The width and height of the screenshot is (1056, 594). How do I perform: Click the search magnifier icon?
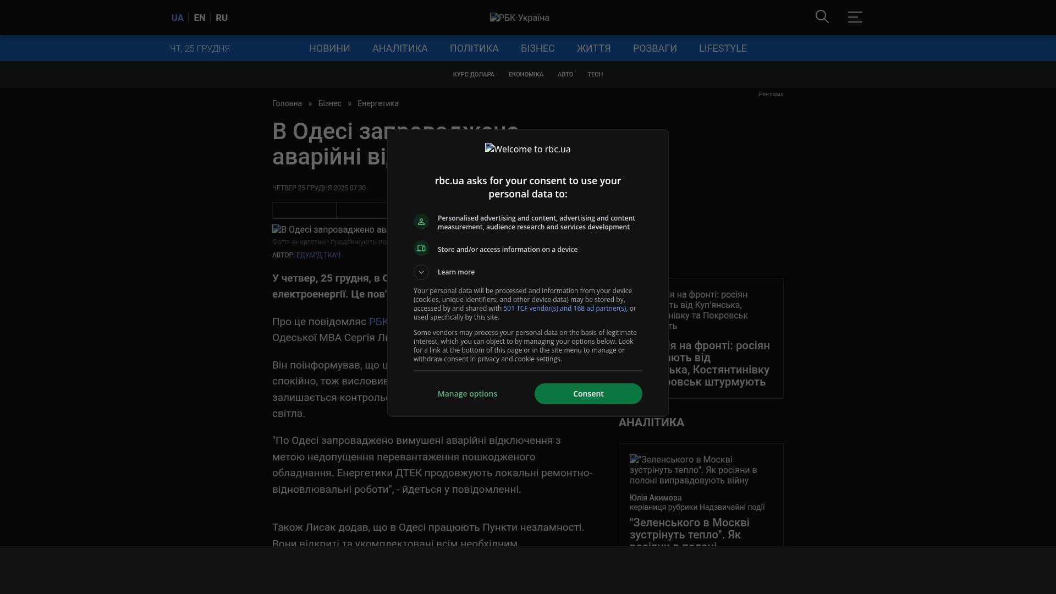coord(822,17)
